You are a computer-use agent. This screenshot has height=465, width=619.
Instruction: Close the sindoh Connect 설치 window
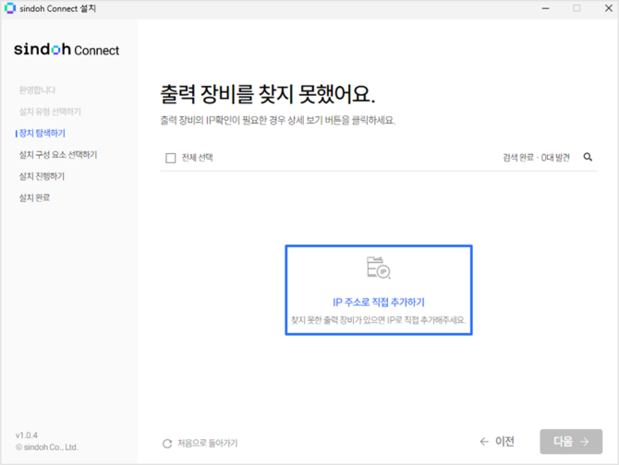[609, 8]
